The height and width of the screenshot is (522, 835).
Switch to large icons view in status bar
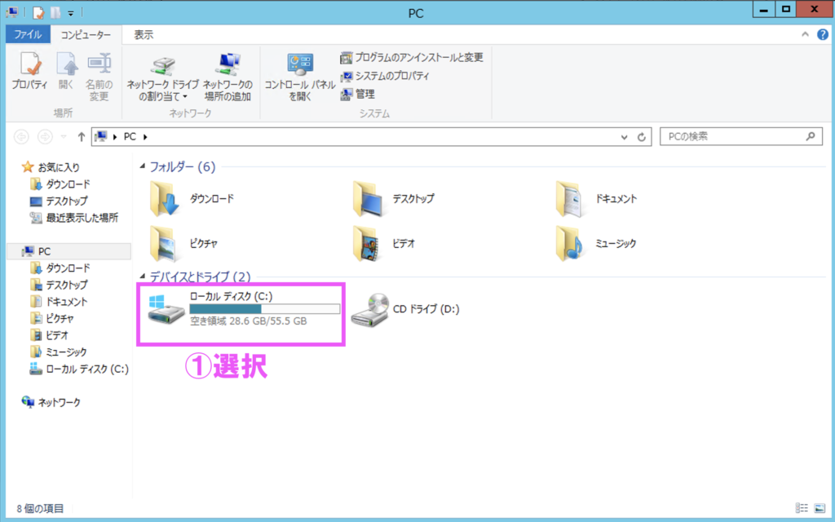[x=819, y=508]
